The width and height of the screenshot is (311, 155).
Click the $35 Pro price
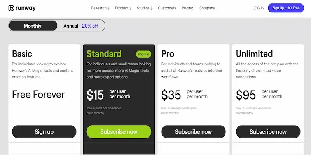170,95
